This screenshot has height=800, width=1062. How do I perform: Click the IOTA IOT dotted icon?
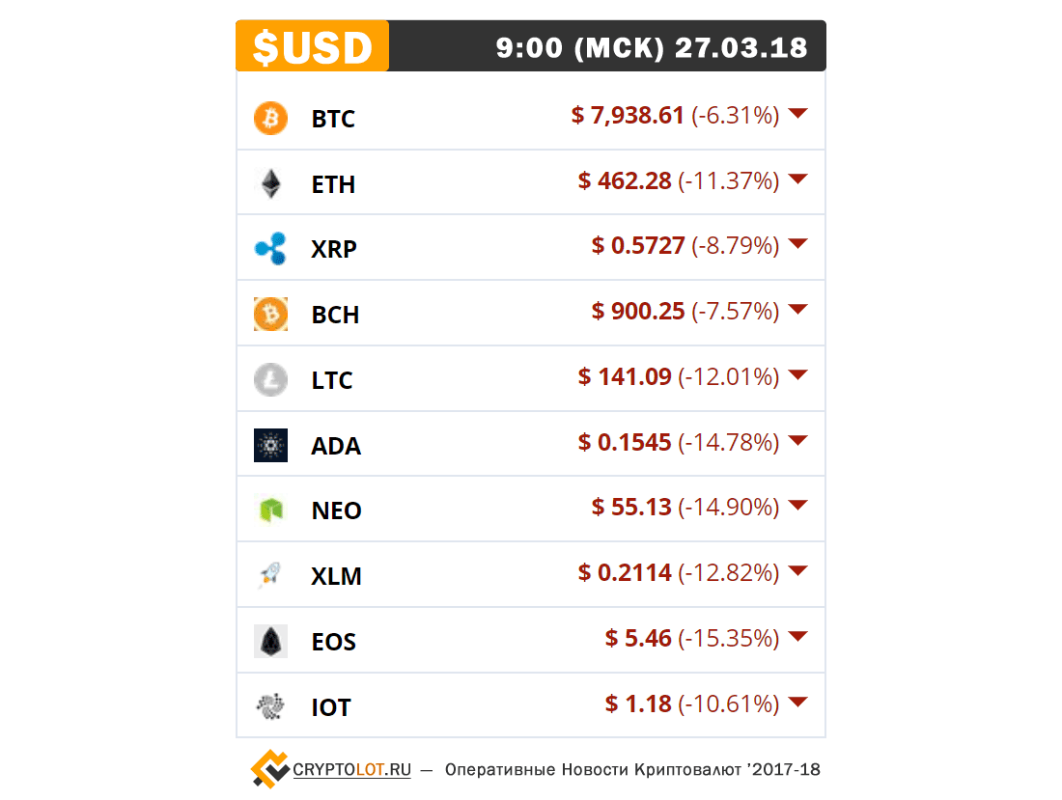pos(270,706)
